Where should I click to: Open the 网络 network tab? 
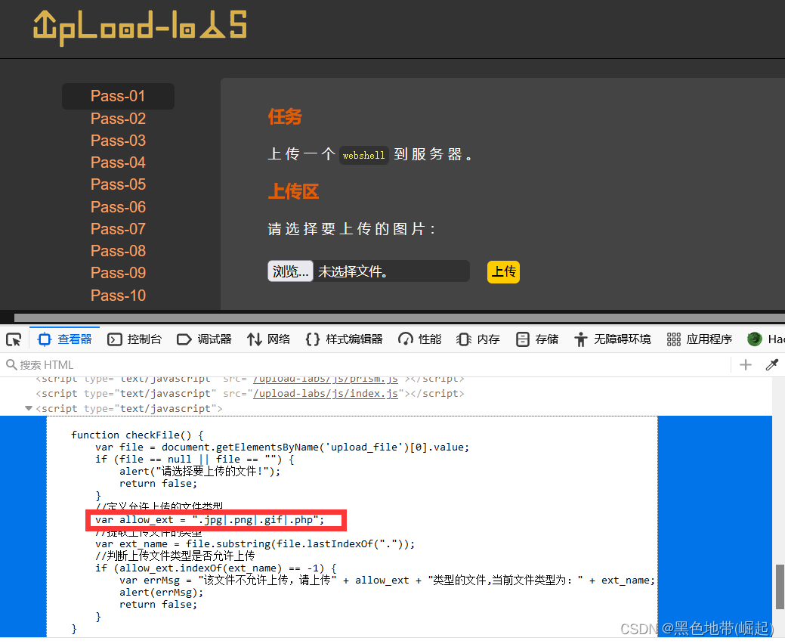tap(269, 339)
